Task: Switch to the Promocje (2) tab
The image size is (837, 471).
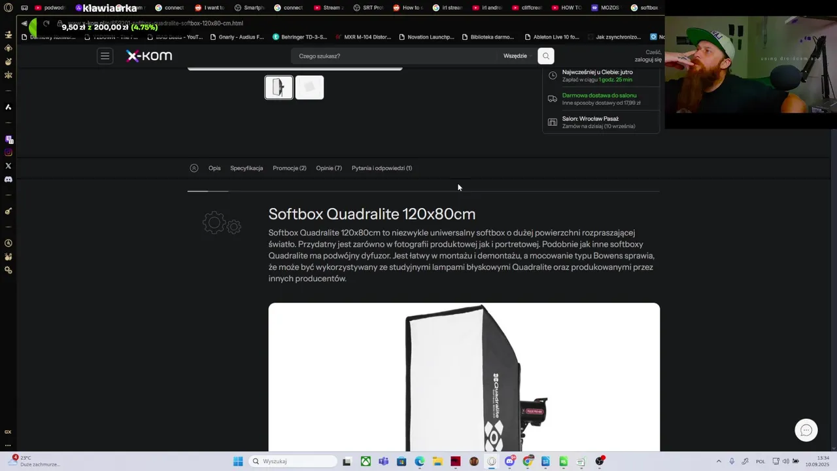Action: coord(290,168)
